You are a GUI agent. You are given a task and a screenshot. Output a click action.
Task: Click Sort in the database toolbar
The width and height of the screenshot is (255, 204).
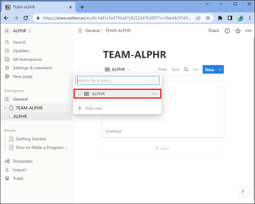pyautogui.click(x=175, y=69)
